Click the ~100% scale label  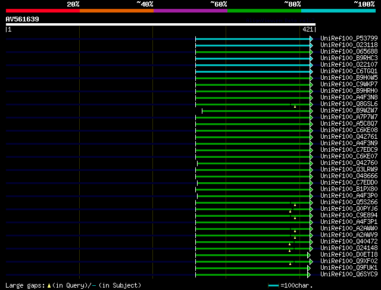364,4
